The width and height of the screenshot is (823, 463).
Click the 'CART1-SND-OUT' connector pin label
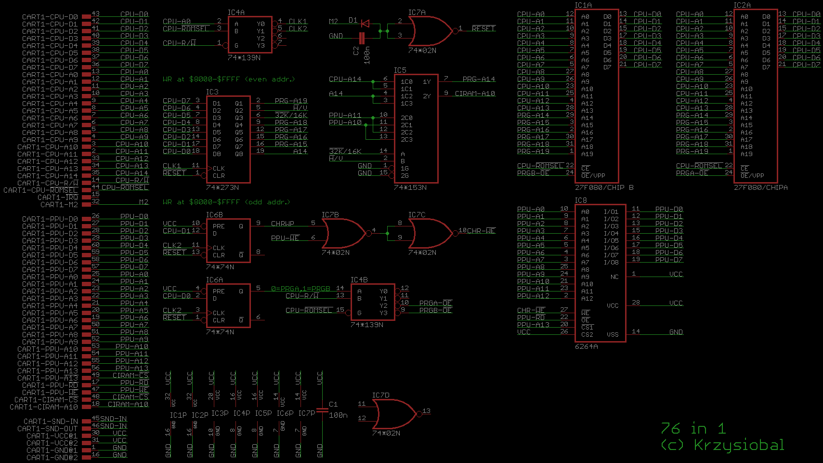[48, 429]
